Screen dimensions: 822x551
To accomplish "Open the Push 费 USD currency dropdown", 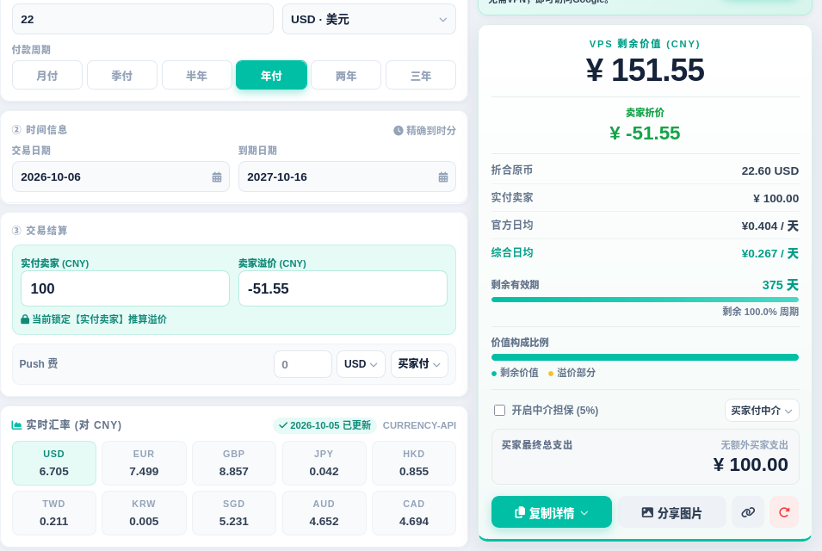I will pos(361,364).
